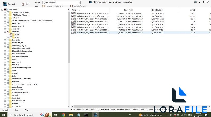Uncheck the 2,156,124 KB video file
This screenshot has width=211, height=117.
73,19
